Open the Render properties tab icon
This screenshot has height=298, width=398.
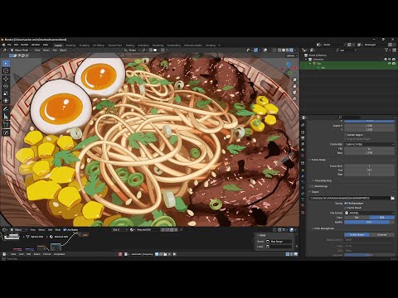(303, 132)
